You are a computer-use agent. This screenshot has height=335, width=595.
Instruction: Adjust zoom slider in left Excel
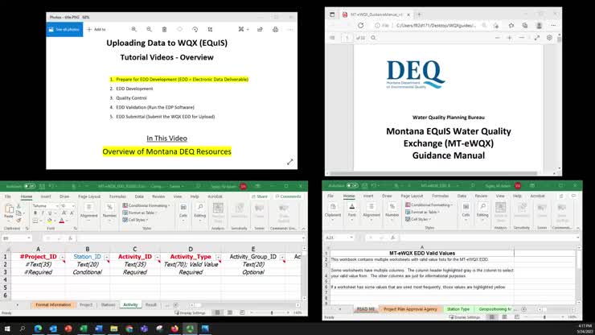tap(272, 313)
